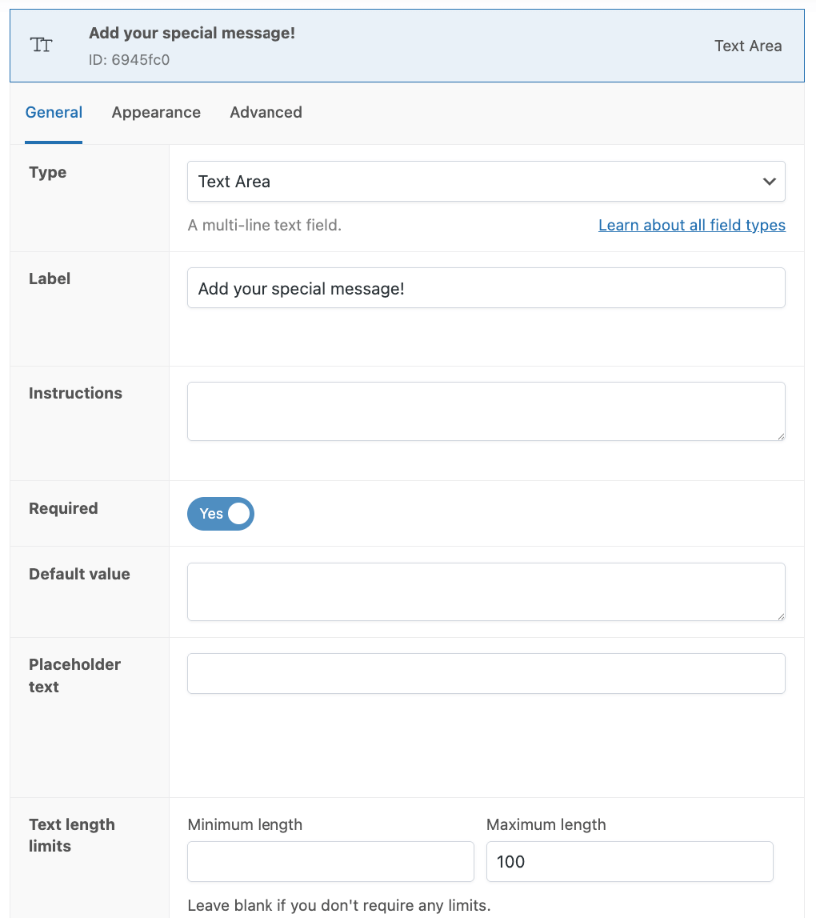Click the field title 'Add your special message!'
This screenshot has width=816, height=918.
coord(192,34)
